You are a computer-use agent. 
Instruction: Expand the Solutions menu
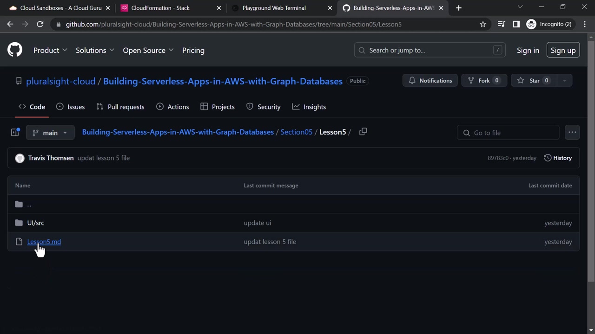click(x=95, y=50)
